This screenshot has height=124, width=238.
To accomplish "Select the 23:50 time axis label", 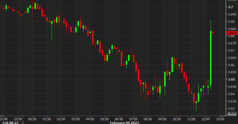I will coord(18,119).
